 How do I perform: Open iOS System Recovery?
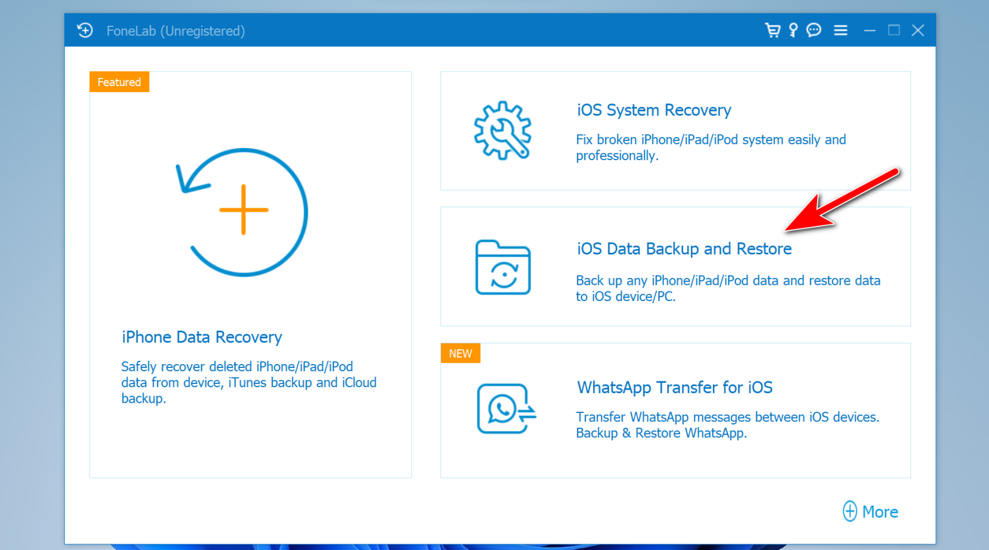click(654, 110)
